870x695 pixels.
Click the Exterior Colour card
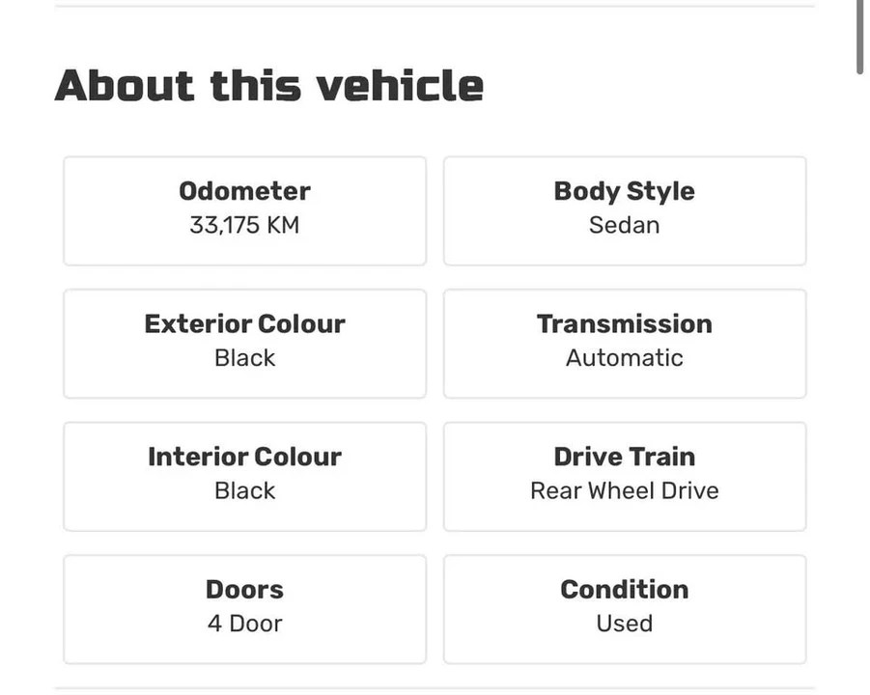(x=244, y=344)
